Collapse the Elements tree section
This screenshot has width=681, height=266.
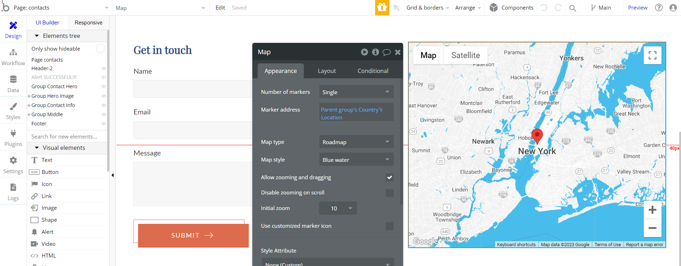click(x=37, y=36)
